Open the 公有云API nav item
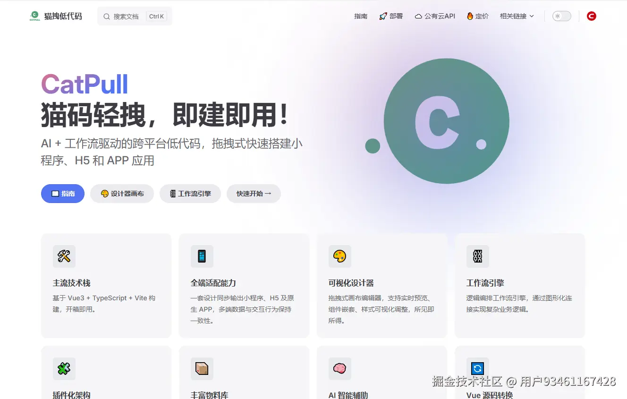Viewport: 627px width, 399px height. tap(435, 16)
